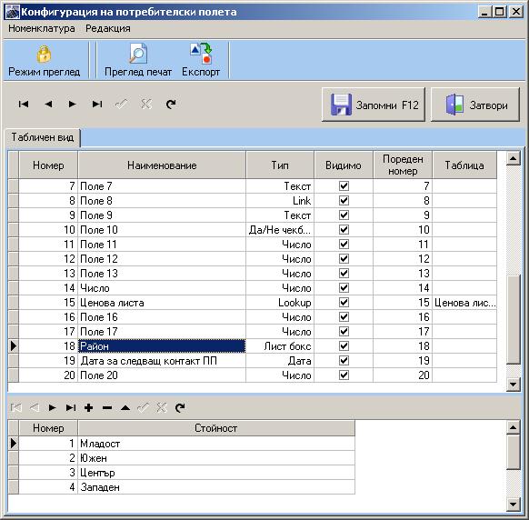Click down arrow of values list scrollbar
The image size is (529, 520).
coord(514,505)
